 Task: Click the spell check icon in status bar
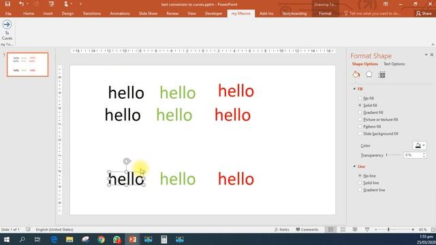tap(28, 229)
